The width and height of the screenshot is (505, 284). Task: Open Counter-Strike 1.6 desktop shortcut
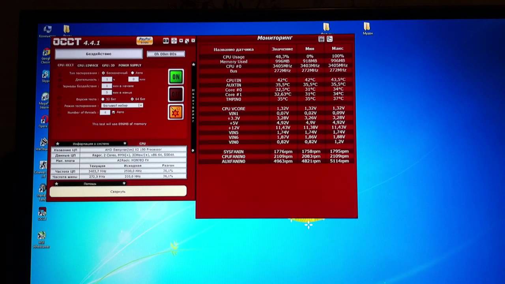pos(42,169)
